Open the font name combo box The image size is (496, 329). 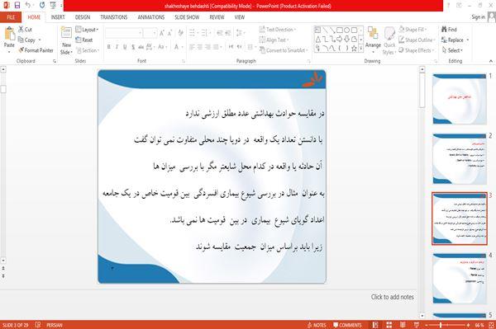click(x=124, y=33)
